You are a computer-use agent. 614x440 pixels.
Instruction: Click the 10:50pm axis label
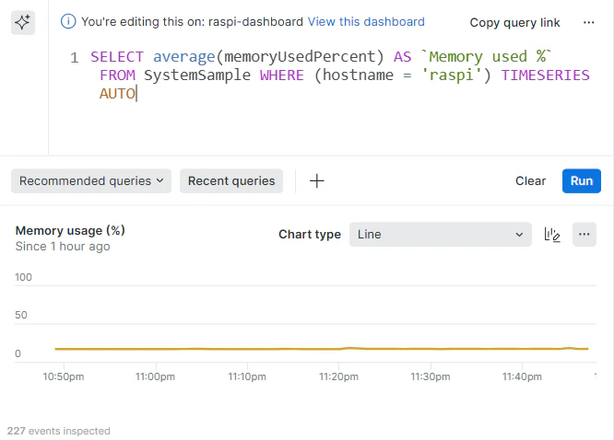click(64, 376)
